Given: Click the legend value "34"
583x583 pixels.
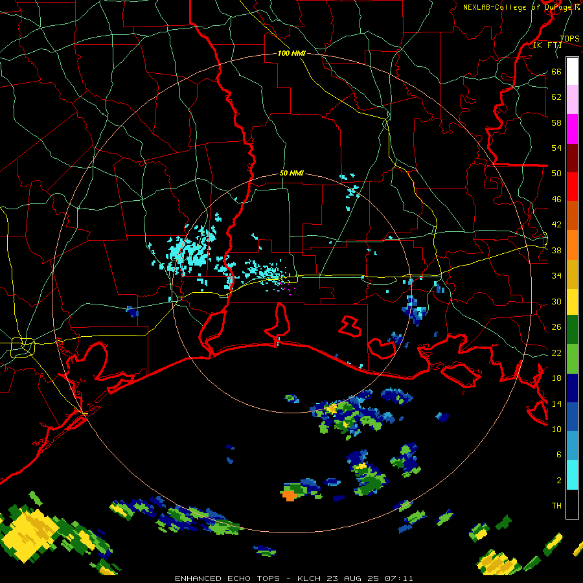Looking at the screenshot, I should click(x=556, y=276).
